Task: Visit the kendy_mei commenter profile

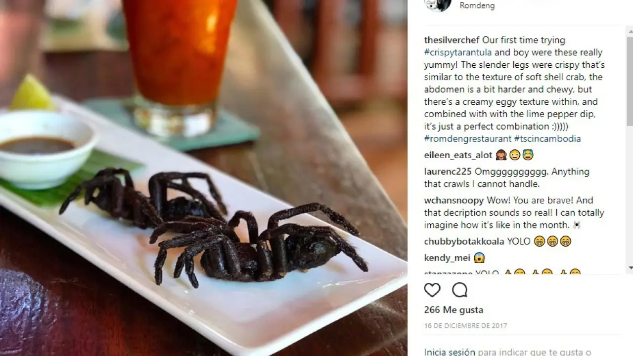Action: point(447,258)
